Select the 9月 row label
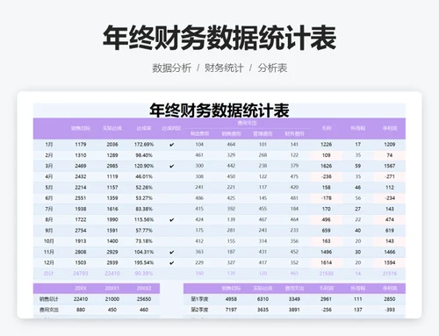Viewport: 439px width, 336px height. coord(49,231)
